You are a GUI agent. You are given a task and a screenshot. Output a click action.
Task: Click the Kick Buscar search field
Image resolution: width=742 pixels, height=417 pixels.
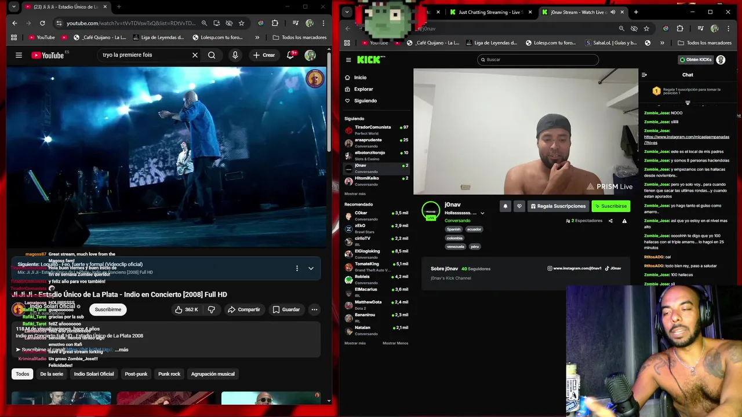(537, 60)
